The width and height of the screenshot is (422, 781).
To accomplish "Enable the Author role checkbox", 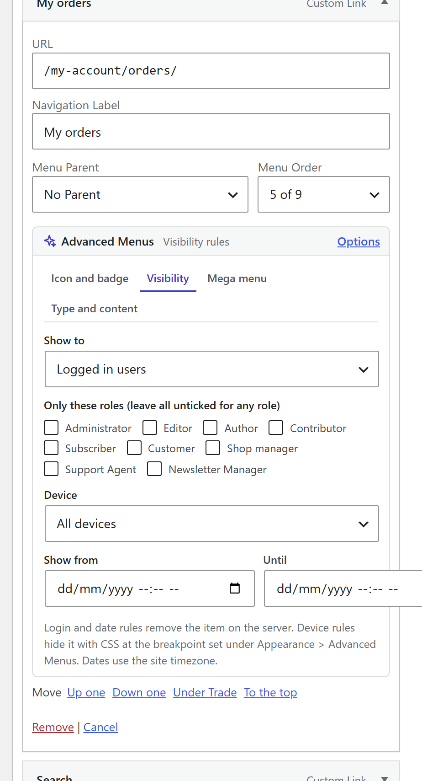I will tap(210, 428).
